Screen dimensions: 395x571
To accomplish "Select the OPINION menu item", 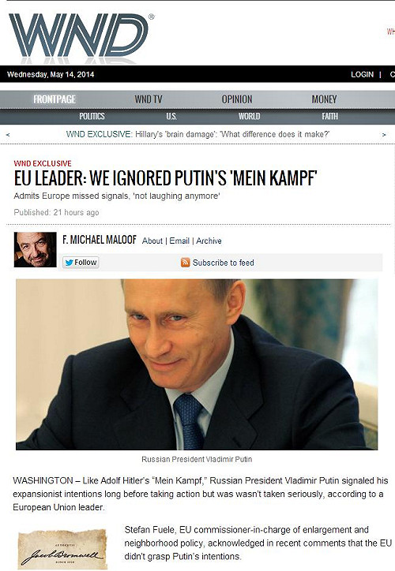I will point(237,99).
